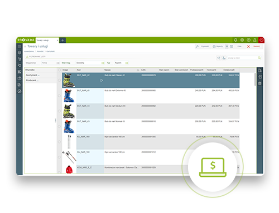Screen dimensions: 279x213
Task: Click the warning triangle column header icon
Action: (x=138, y=70)
